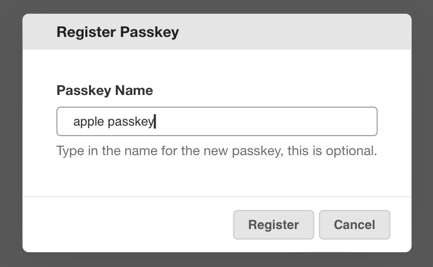This screenshot has width=433, height=267.
Task: Click the empty footer area left of Register
Action: (x=127, y=225)
